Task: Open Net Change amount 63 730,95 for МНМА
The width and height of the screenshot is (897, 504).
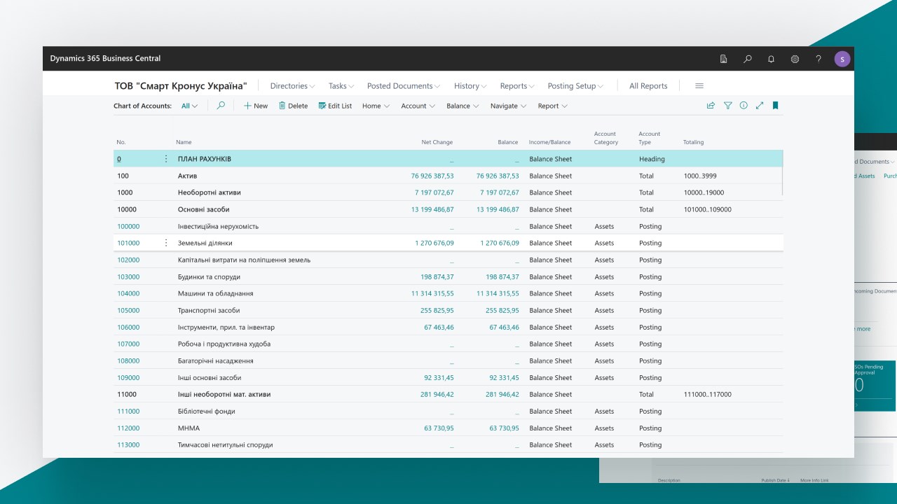Action: click(439, 428)
